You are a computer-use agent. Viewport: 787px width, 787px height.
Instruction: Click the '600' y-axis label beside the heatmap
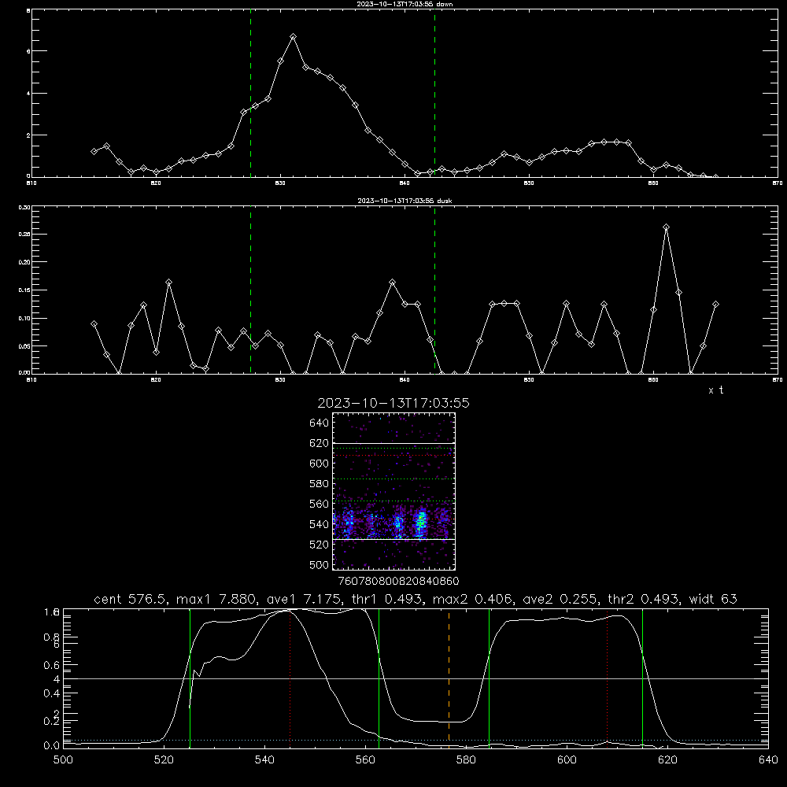(x=320, y=464)
